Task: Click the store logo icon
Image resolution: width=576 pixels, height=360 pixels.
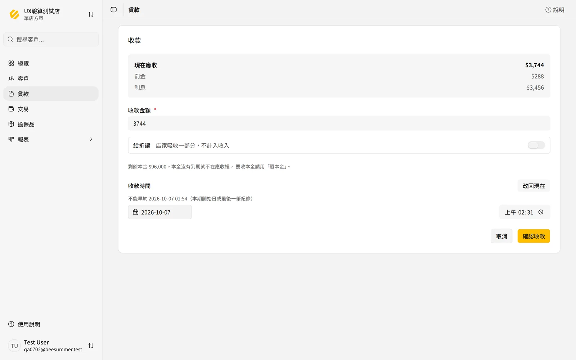Action: [14, 14]
